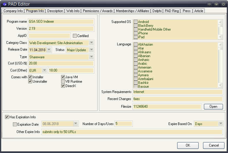Click the Cost (Other) amount field 18.00

(71, 70)
